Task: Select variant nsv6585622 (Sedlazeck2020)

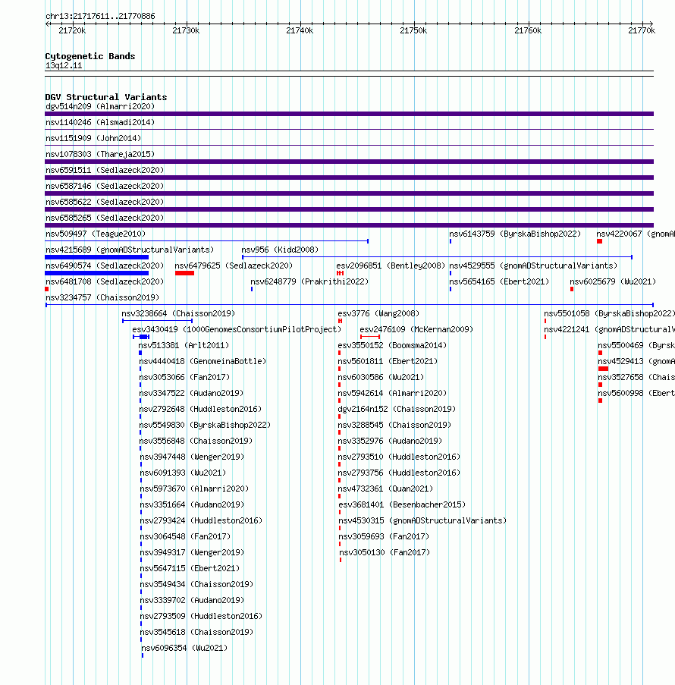Action: 105,202
